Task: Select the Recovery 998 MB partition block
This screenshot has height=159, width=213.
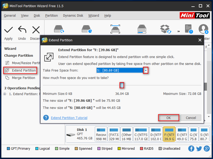Action: pyautogui.click(x=101, y=134)
